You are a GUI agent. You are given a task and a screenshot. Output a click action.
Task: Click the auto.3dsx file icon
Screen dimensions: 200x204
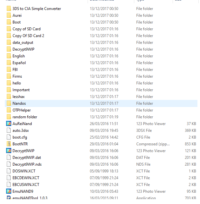coord(9,131)
